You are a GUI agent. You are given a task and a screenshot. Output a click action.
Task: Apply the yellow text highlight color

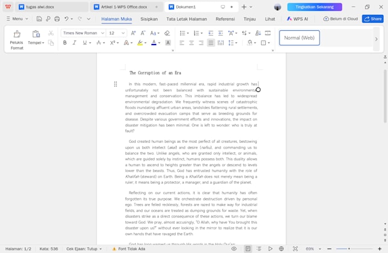[x=140, y=43]
